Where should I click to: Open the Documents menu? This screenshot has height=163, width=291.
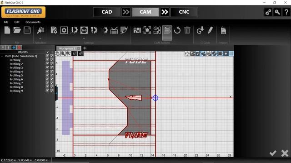(x=33, y=22)
